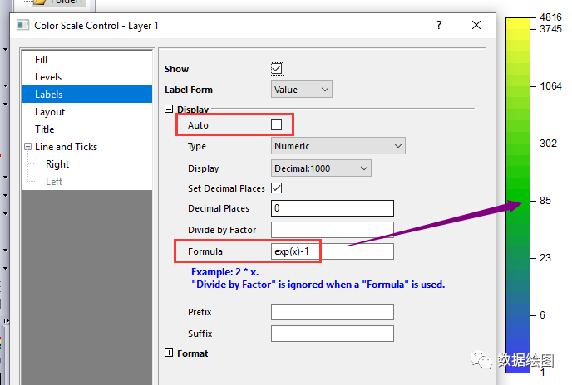Collapse the Display section
Viewport: 572px width, 385px height.
pos(169,109)
